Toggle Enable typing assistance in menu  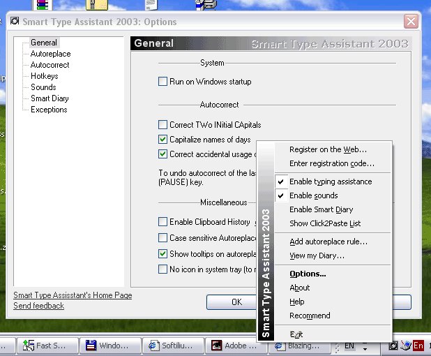click(x=333, y=181)
